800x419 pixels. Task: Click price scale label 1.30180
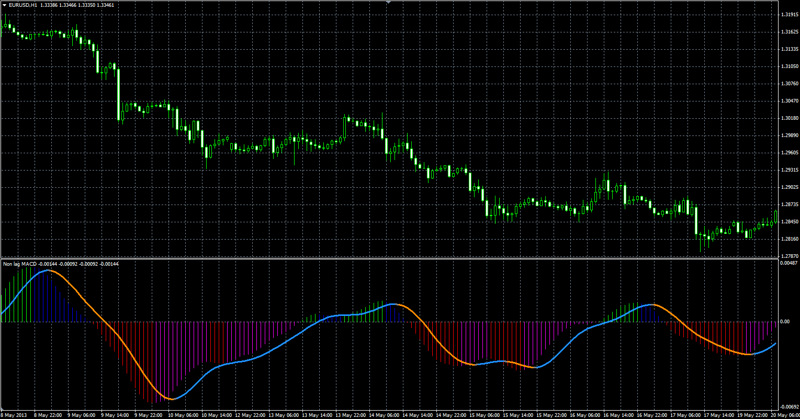point(790,118)
